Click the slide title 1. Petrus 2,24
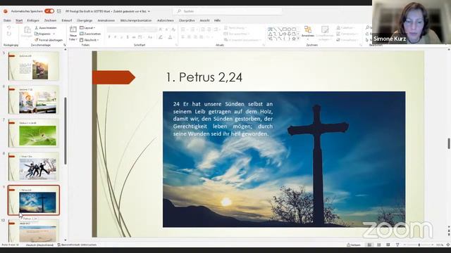The image size is (451, 253). click(x=204, y=77)
